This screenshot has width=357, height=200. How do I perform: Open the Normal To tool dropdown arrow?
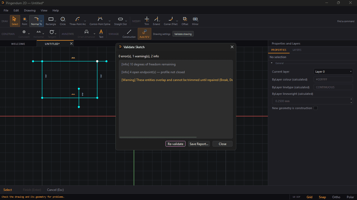click(x=41, y=21)
